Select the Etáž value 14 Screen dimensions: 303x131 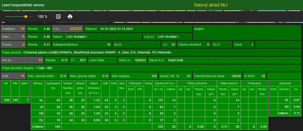coord(22,76)
